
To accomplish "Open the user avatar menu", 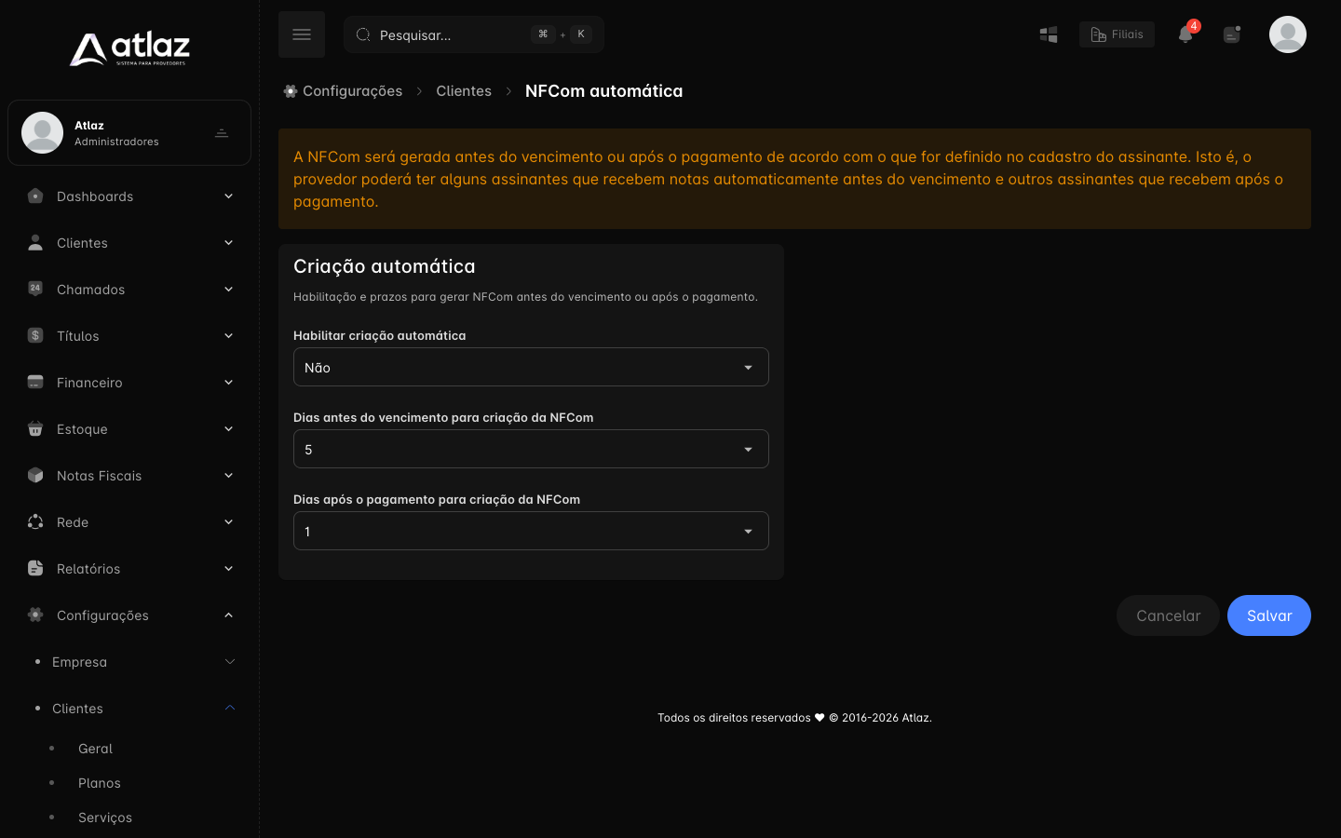I will click(x=1288, y=34).
